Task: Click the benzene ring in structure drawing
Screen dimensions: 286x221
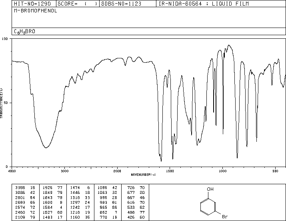Action: (x=208, y=207)
